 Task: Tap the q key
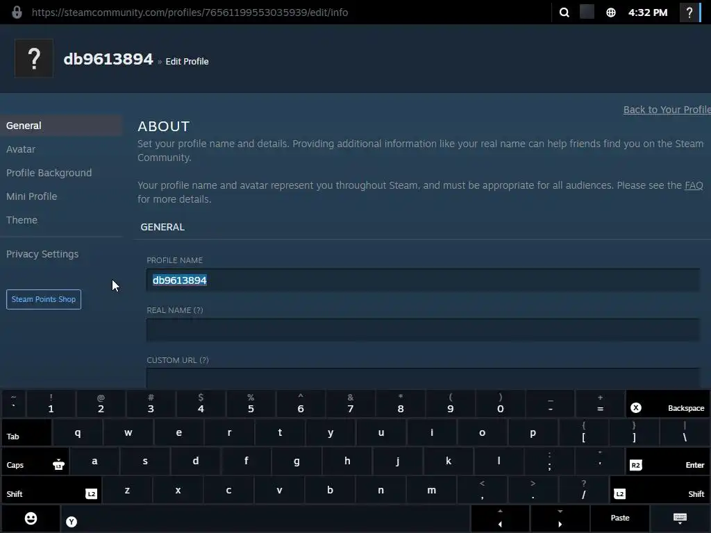click(78, 432)
